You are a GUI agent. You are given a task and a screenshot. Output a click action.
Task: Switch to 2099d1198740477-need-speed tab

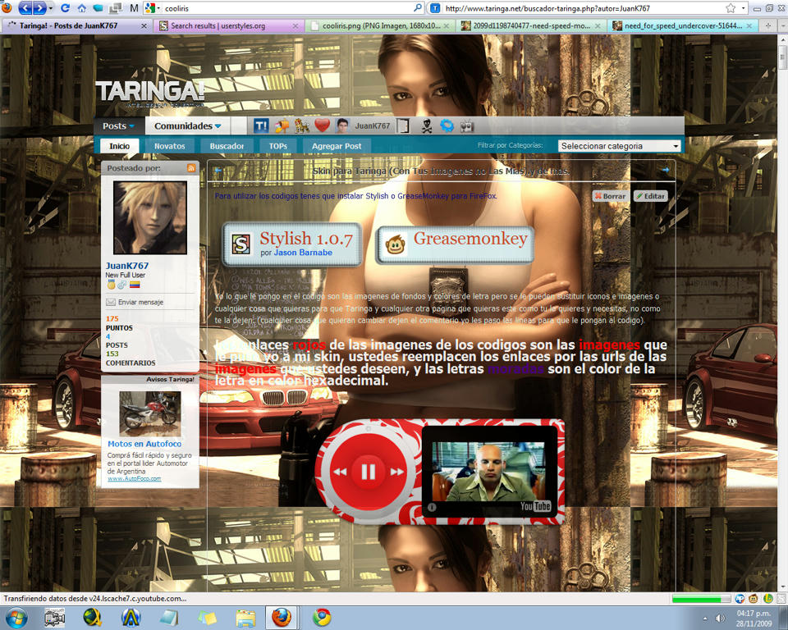532,25
